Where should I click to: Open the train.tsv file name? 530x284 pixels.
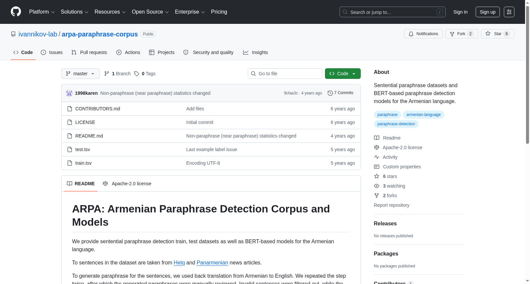[83, 163]
